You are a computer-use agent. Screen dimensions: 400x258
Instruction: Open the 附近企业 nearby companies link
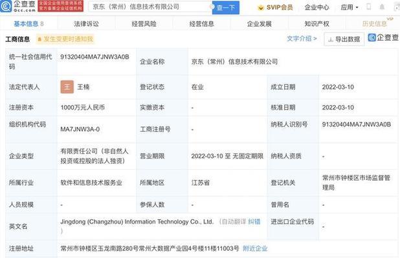click(255, 248)
